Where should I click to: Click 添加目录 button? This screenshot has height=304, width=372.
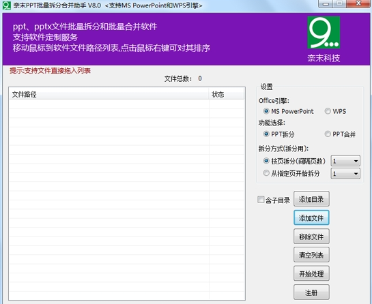[x=311, y=199]
